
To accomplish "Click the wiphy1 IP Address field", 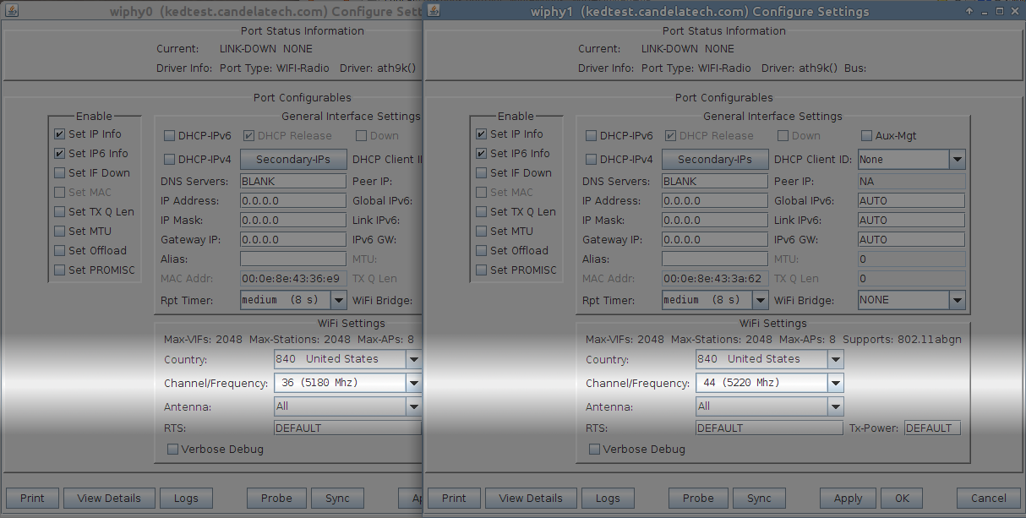I will 714,201.
